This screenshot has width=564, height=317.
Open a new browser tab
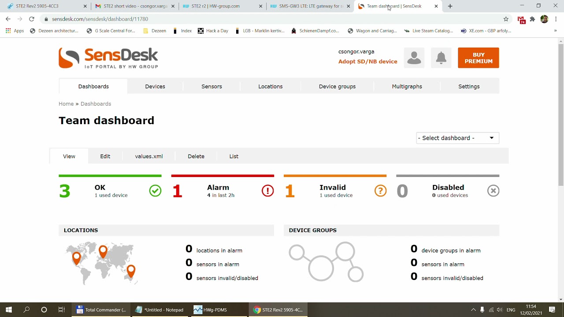(x=450, y=6)
